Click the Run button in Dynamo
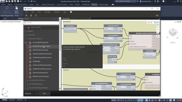This screenshot has width=182, height=102. (x=44, y=93)
